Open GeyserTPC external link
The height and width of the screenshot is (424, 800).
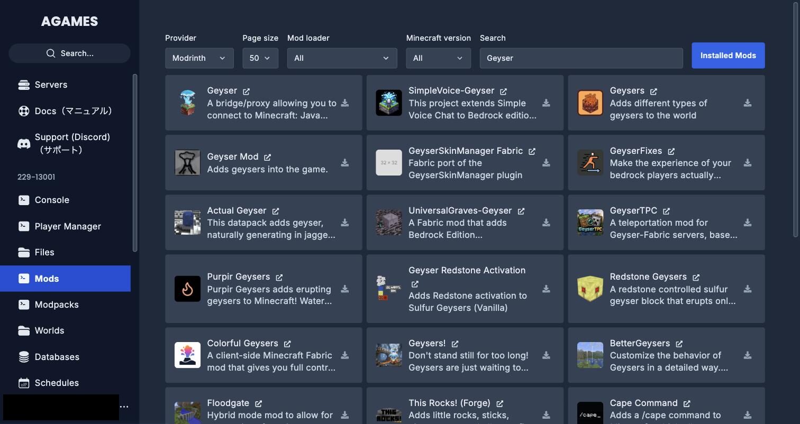point(666,211)
